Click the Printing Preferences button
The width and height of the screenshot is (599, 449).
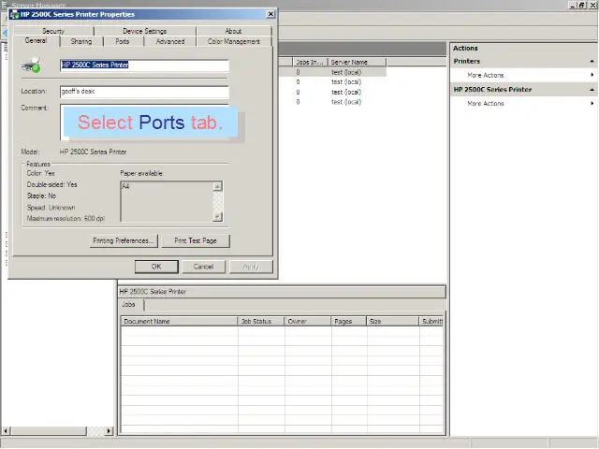(124, 240)
